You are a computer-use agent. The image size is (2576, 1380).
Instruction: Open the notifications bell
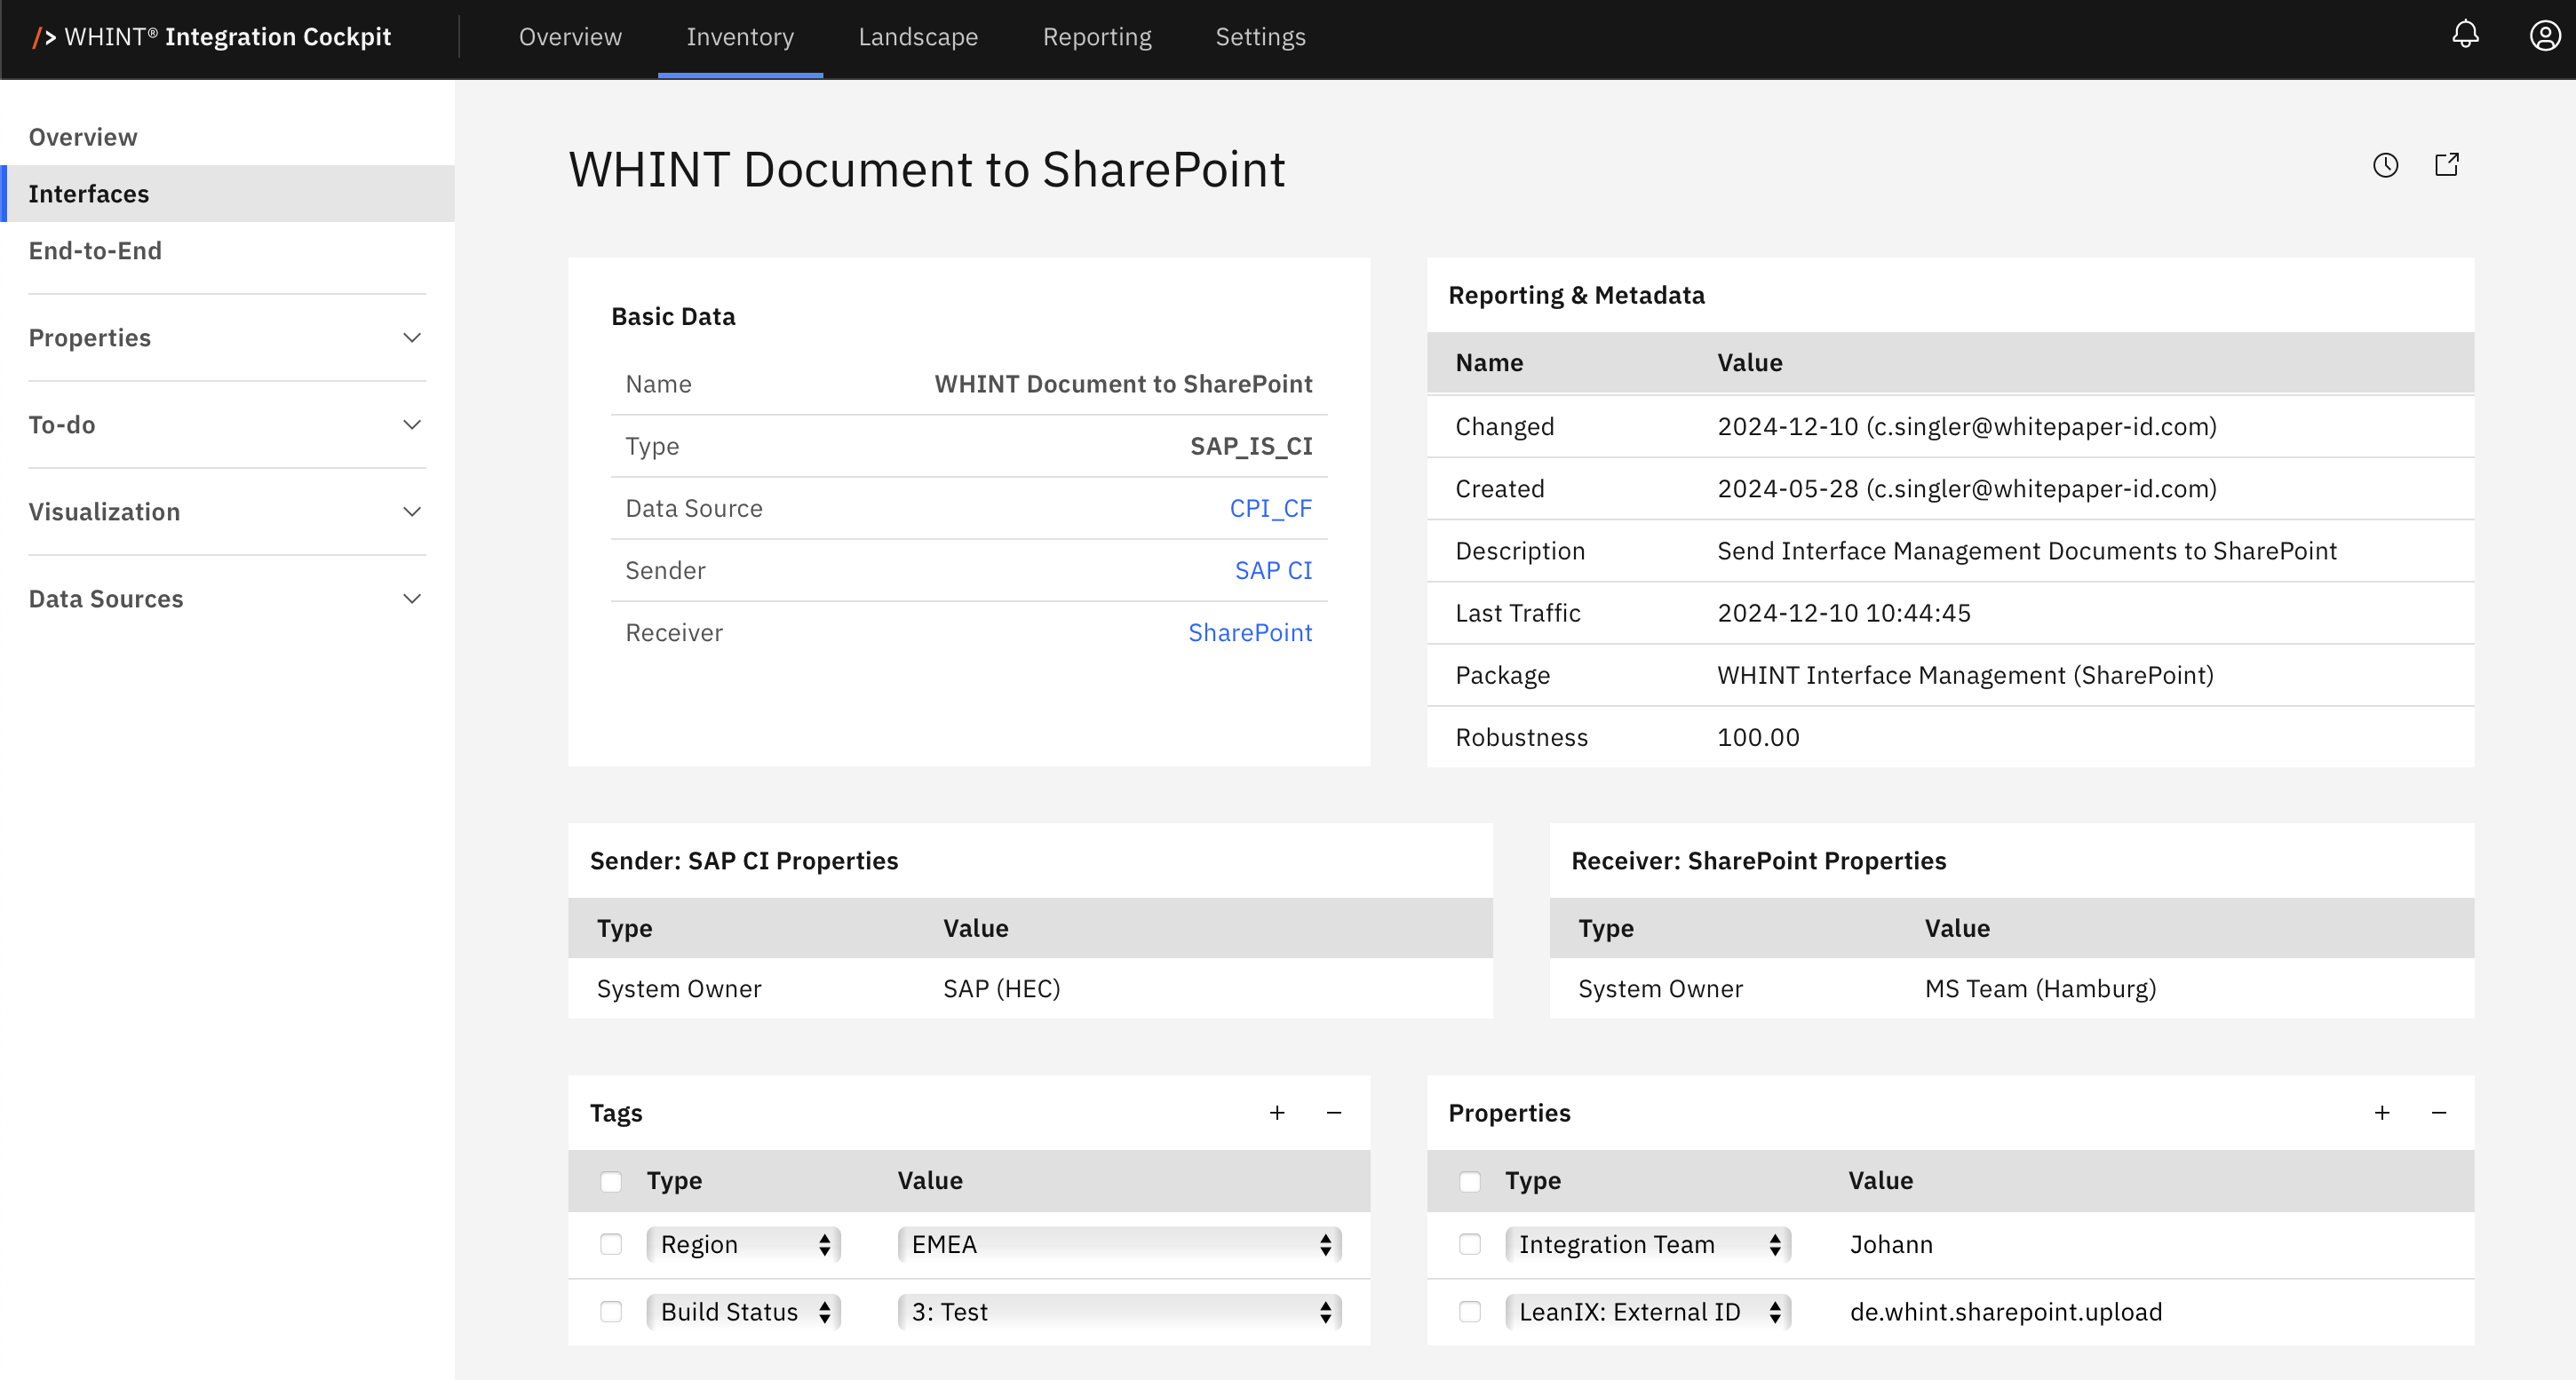[x=2465, y=36]
